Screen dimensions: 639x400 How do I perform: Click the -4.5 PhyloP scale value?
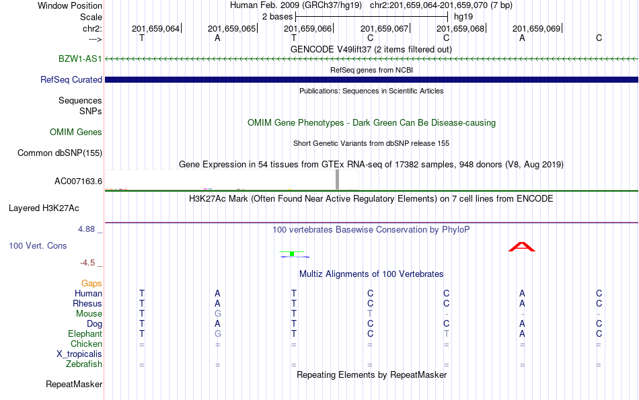[87, 263]
